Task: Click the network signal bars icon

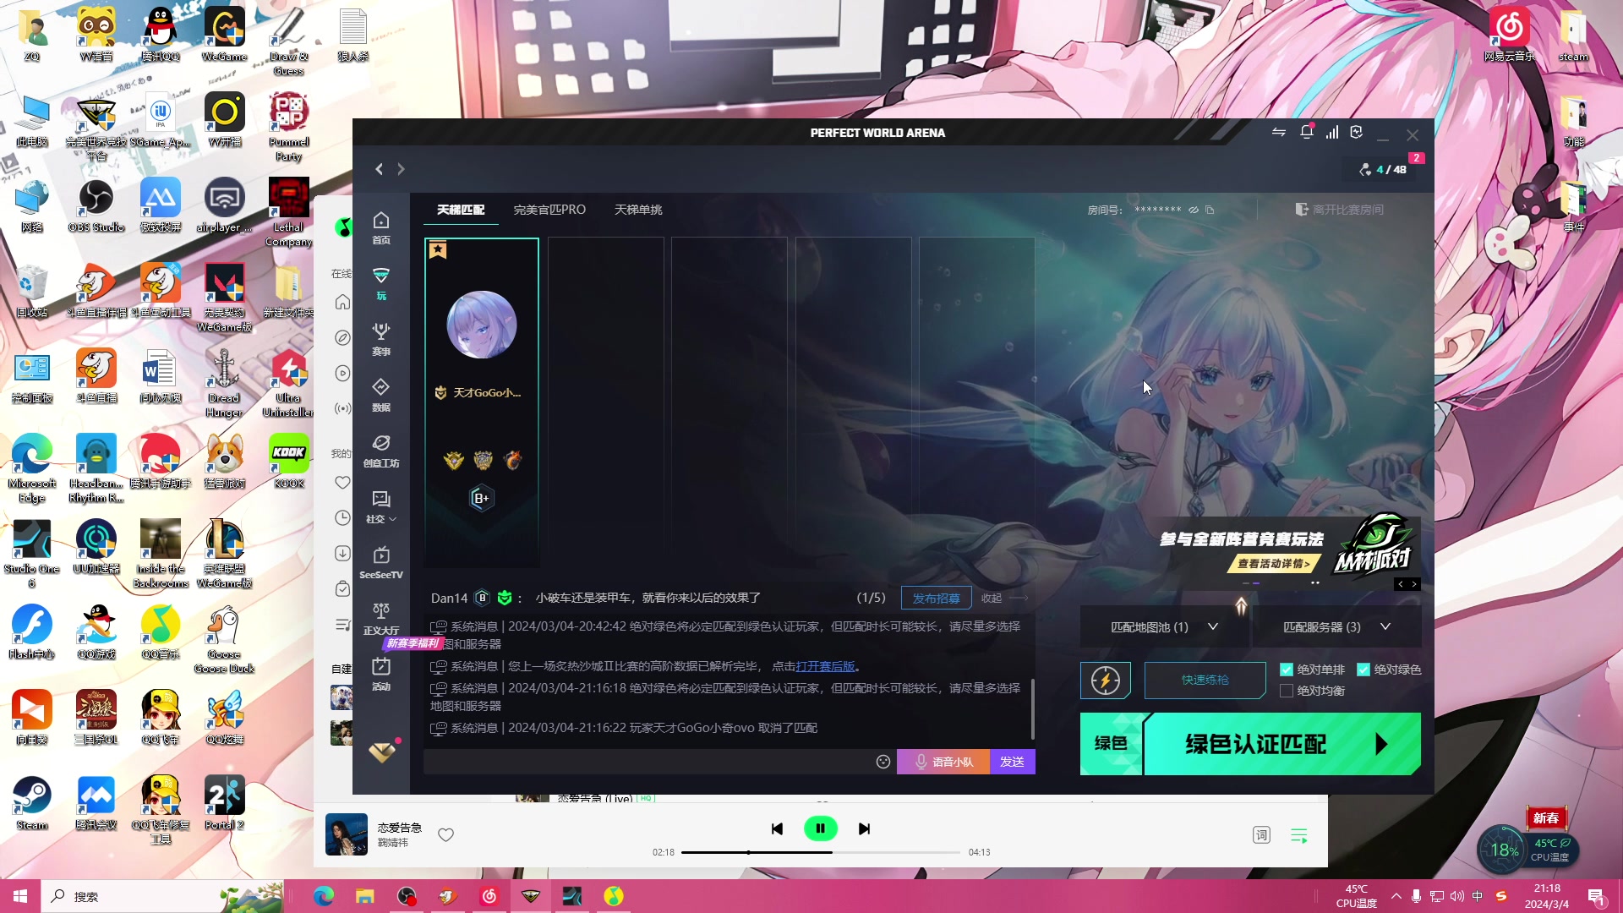Action: pos(1332,132)
